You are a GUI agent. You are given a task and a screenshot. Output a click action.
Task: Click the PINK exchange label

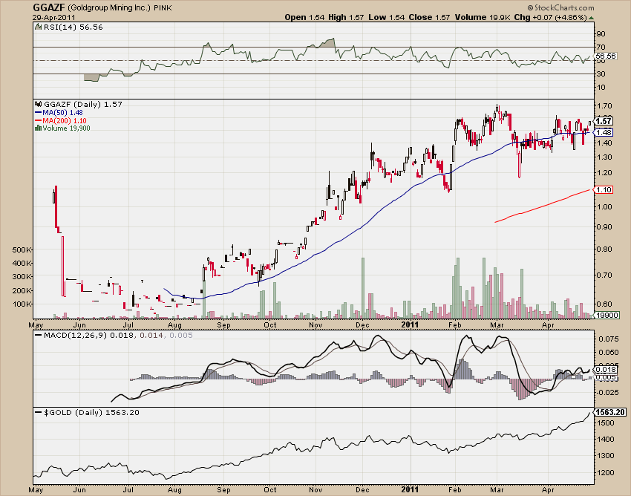tap(163, 8)
